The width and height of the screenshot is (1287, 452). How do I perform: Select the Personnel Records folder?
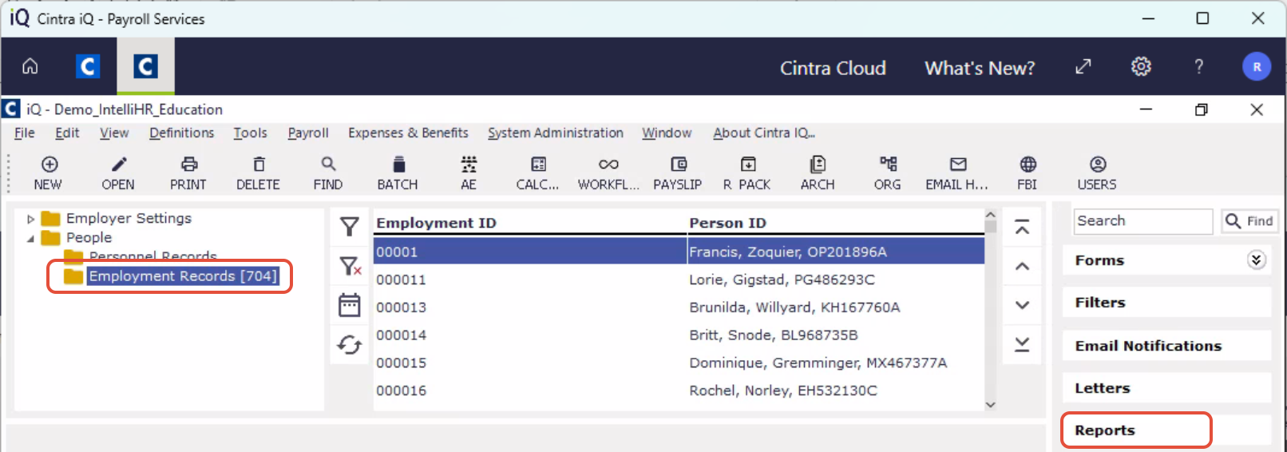(141, 256)
